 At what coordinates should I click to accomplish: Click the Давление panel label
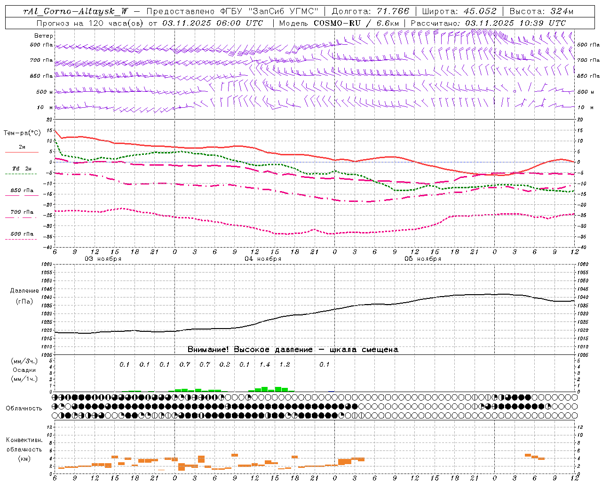tap(24, 291)
